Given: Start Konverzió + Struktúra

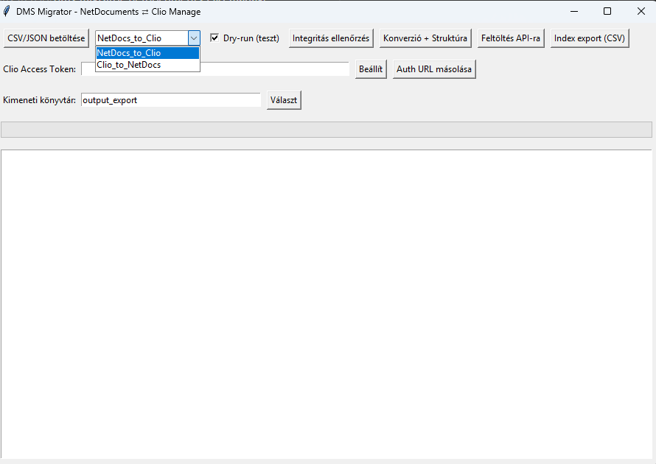Looking at the screenshot, I should pos(425,38).
